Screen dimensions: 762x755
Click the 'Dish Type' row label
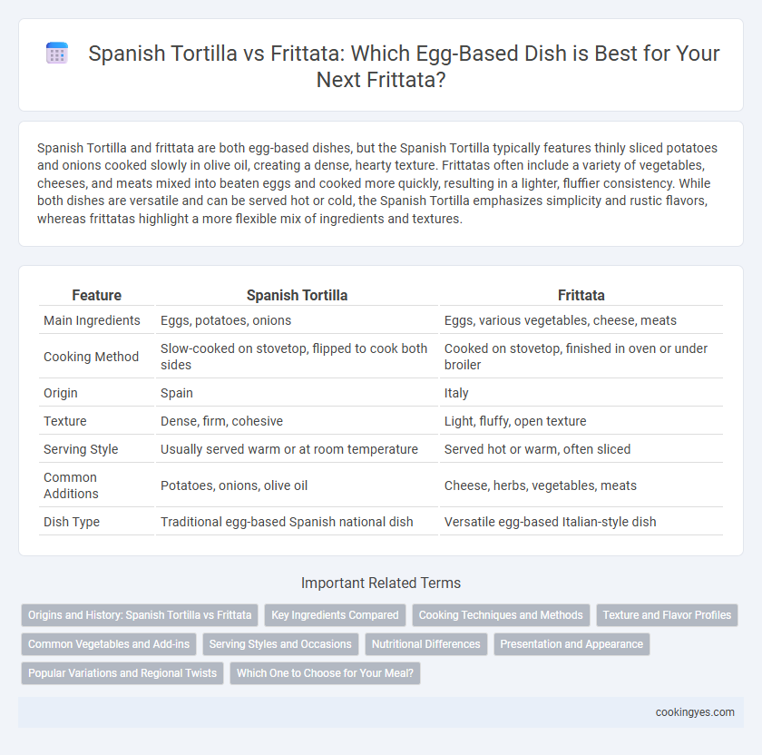coord(72,522)
